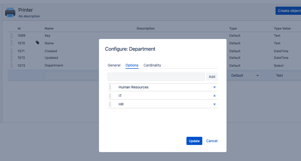Grab the drag handle for attribute 1571

click(11, 51)
